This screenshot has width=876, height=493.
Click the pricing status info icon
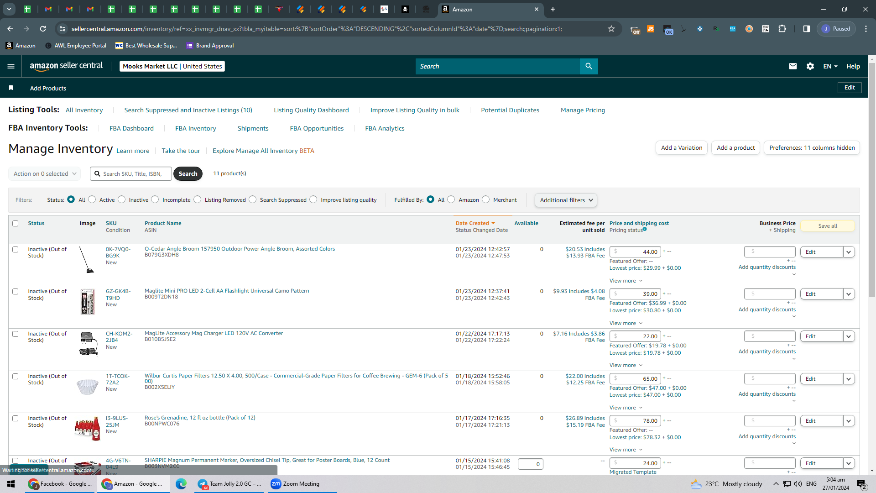click(x=645, y=229)
